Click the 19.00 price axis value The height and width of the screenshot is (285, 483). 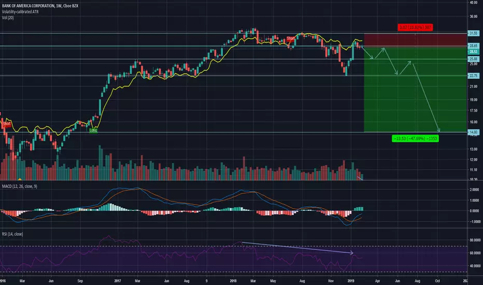(x=474, y=100)
